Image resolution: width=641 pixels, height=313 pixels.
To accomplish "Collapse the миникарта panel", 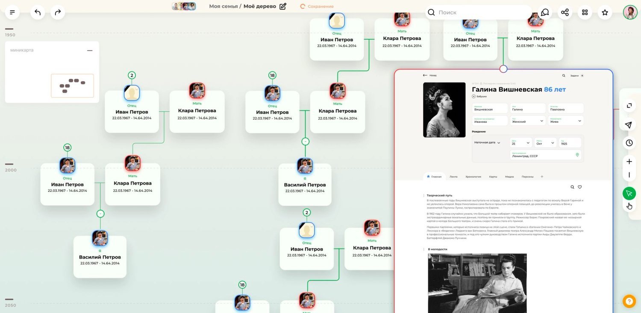I will pos(90,50).
